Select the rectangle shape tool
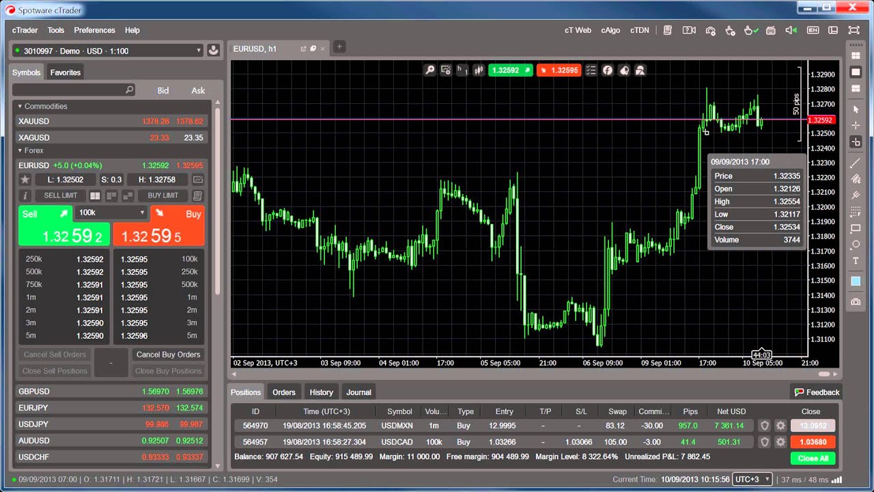This screenshot has width=874, height=492. [x=856, y=228]
